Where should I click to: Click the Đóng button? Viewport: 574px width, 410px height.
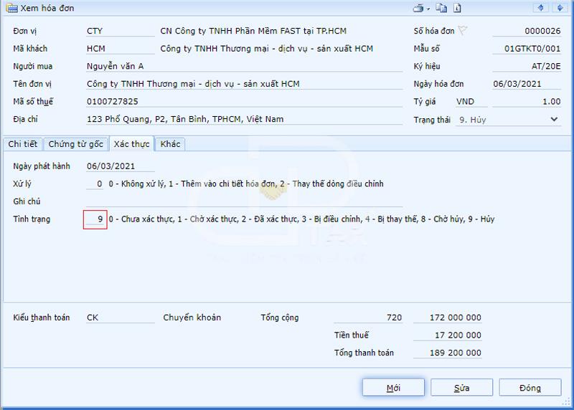(x=530, y=388)
